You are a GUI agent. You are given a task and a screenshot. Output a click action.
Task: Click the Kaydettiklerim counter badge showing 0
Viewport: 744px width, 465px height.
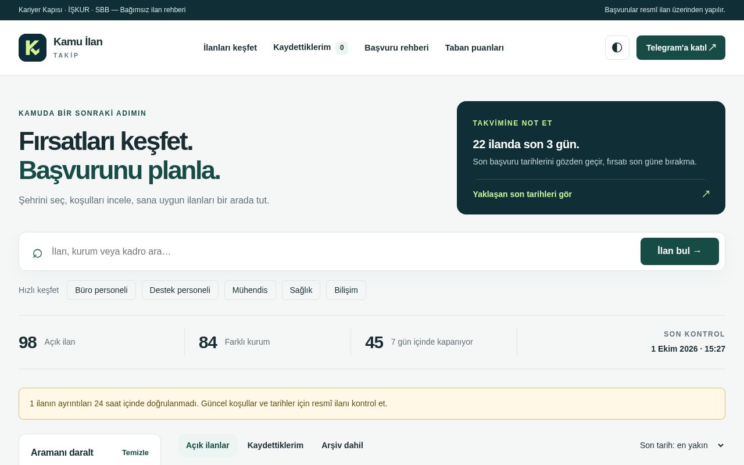click(342, 48)
